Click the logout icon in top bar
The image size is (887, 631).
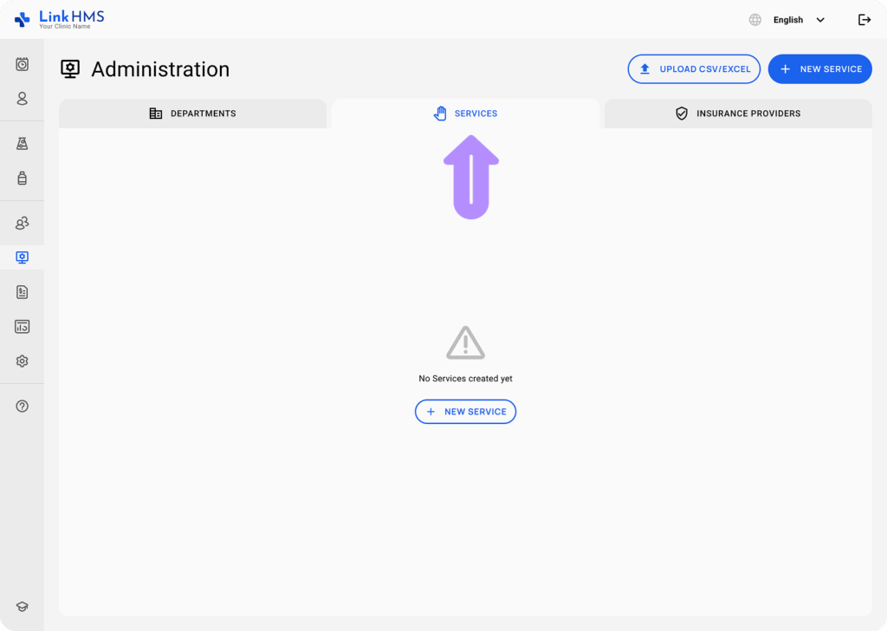click(864, 20)
